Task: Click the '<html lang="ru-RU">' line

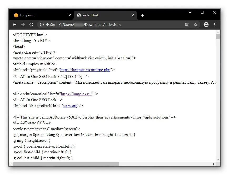Action: [31, 41]
